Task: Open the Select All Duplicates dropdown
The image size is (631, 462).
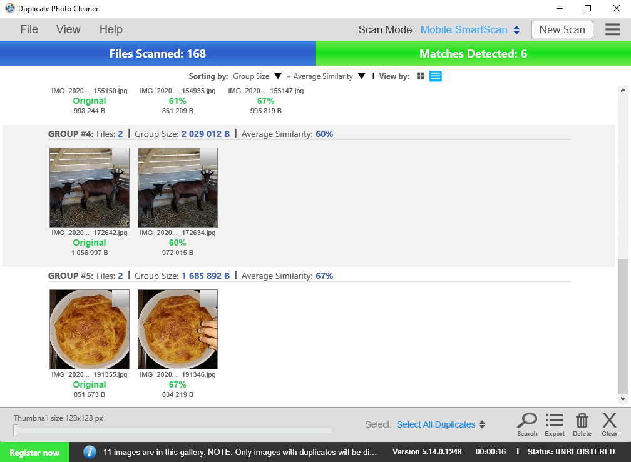Action: (x=441, y=424)
